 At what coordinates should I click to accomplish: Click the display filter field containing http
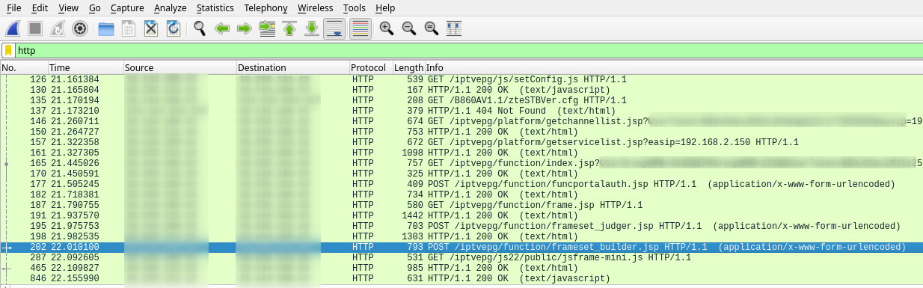coord(468,51)
